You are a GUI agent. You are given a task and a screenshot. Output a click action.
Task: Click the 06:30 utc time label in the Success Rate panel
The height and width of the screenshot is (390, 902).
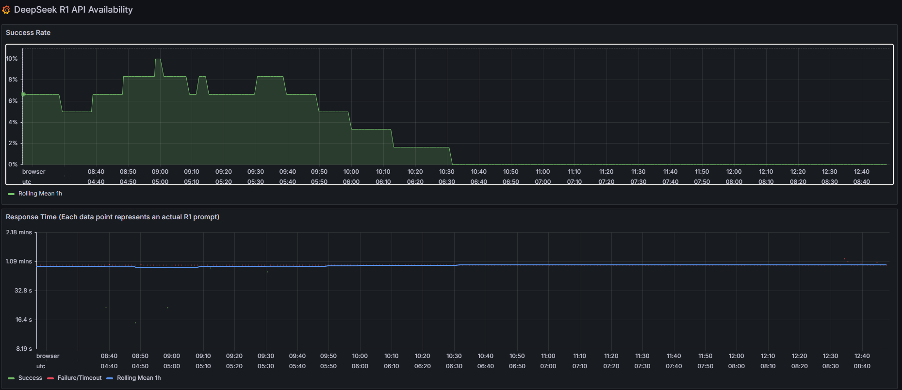pyautogui.click(x=447, y=182)
